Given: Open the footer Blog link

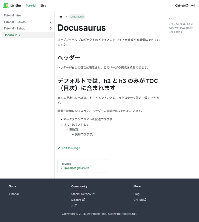Looking at the screenshot, I should click(x=137, y=194).
